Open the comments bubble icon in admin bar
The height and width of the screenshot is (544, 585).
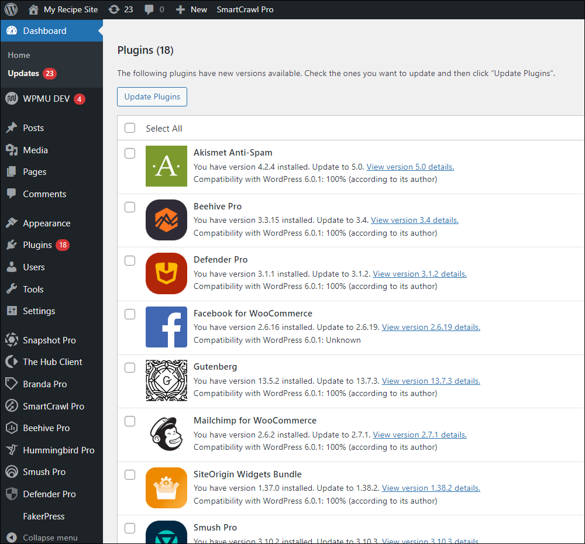pyautogui.click(x=149, y=9)
